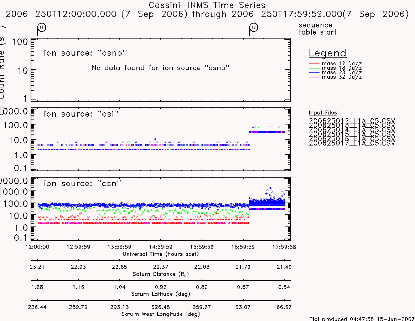Screen dimensions: 415x321
Task: Click the 'ion source: "osi"' panel label
Action: point(81,114)
